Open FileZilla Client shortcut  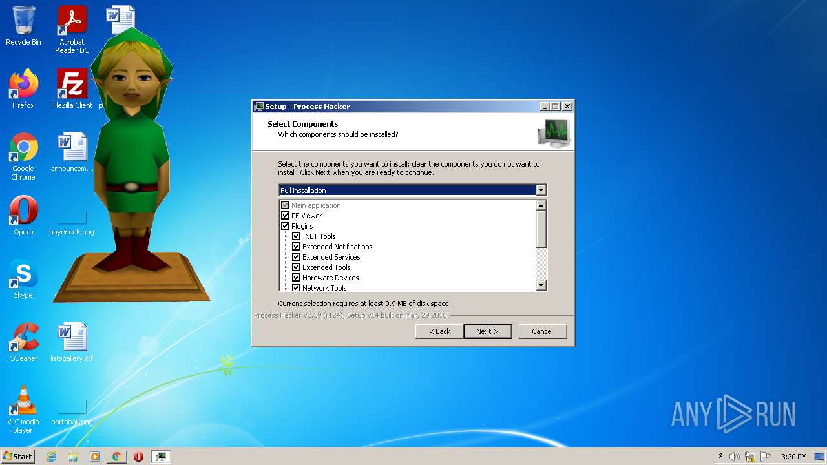click(x=72, y=89)
